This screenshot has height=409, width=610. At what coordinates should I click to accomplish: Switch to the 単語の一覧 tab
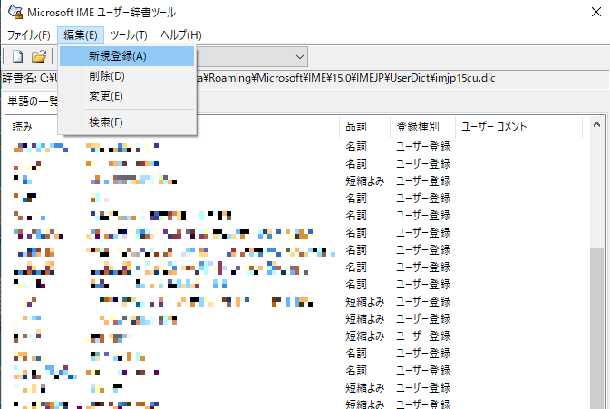(33, 102)
